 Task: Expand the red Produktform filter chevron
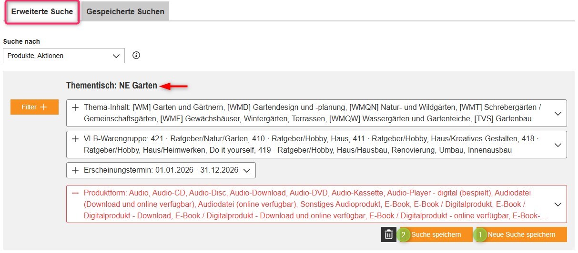pos(558,204)
